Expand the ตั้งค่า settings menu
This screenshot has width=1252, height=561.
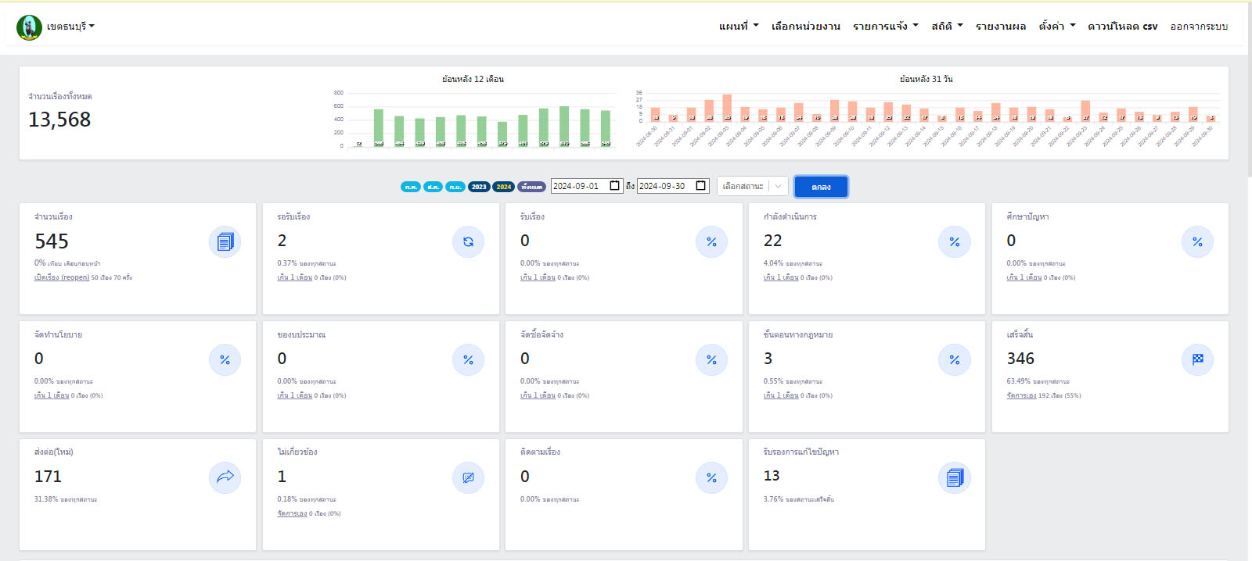tap(1056, 26)
